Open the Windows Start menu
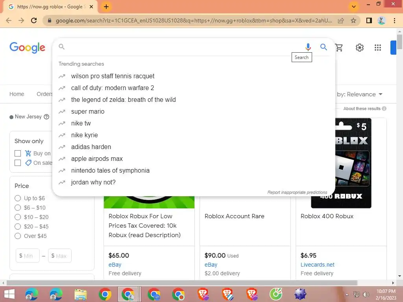The height and width of the screenshot is (302, 403). (x=9, y=294)
